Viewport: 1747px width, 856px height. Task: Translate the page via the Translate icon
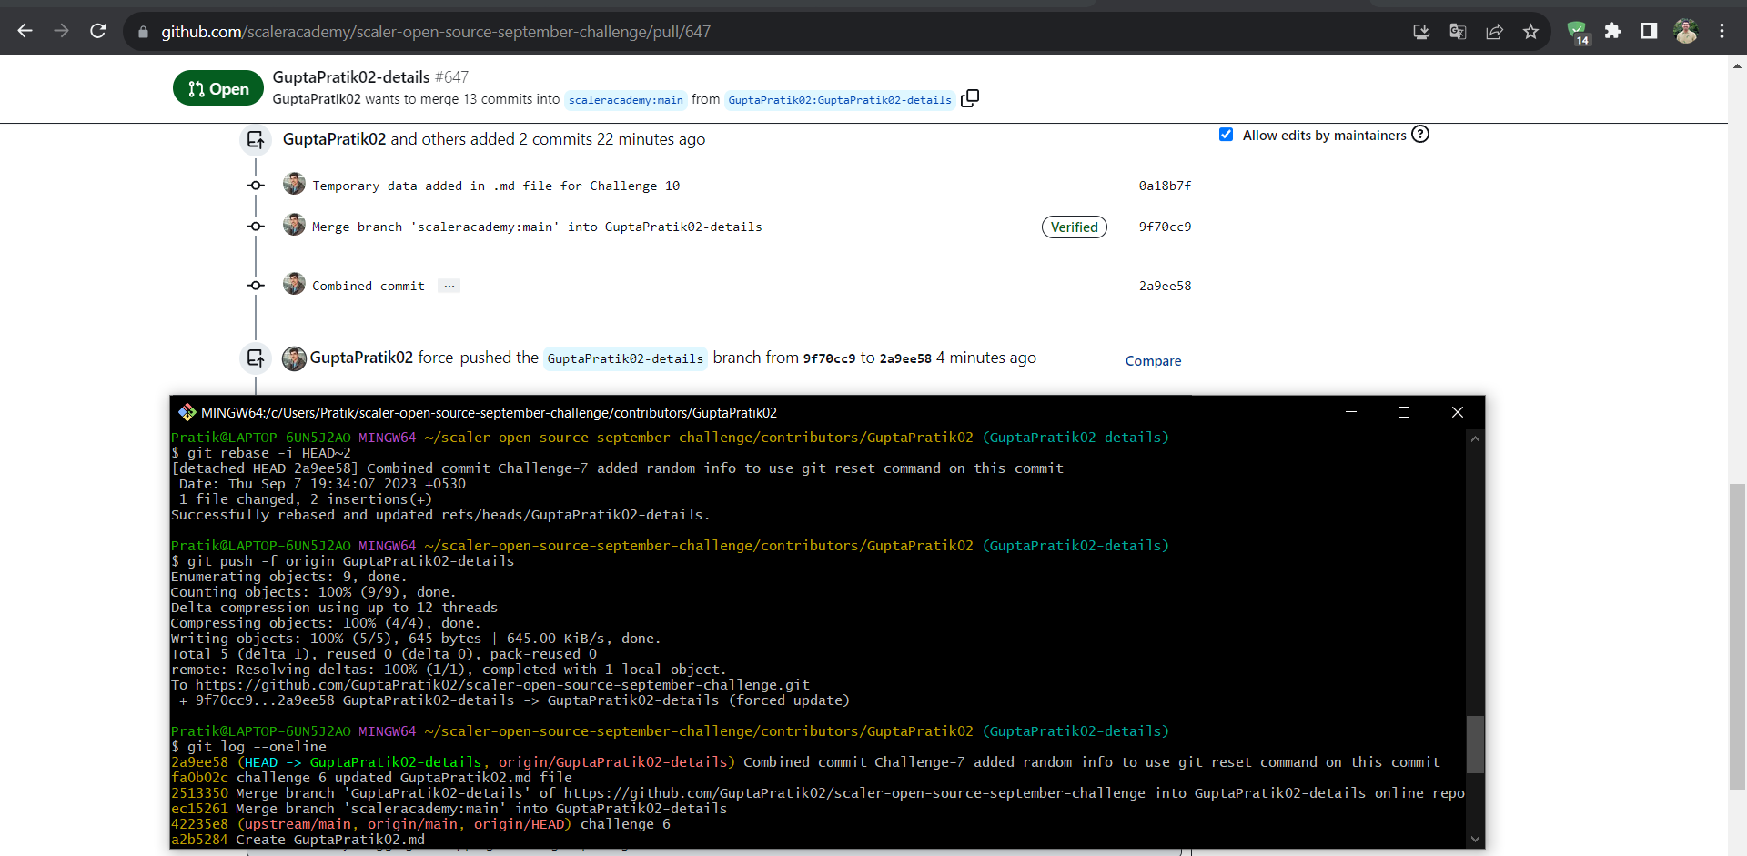click(1457, 31)
